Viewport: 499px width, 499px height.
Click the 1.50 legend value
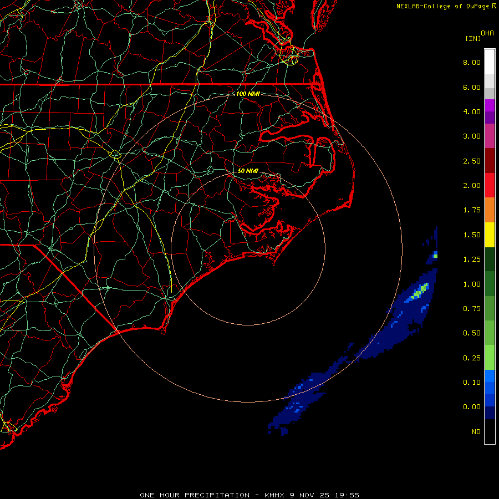[x=472, y=235]
